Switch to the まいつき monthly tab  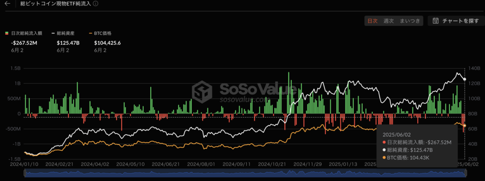pos(410,21)
